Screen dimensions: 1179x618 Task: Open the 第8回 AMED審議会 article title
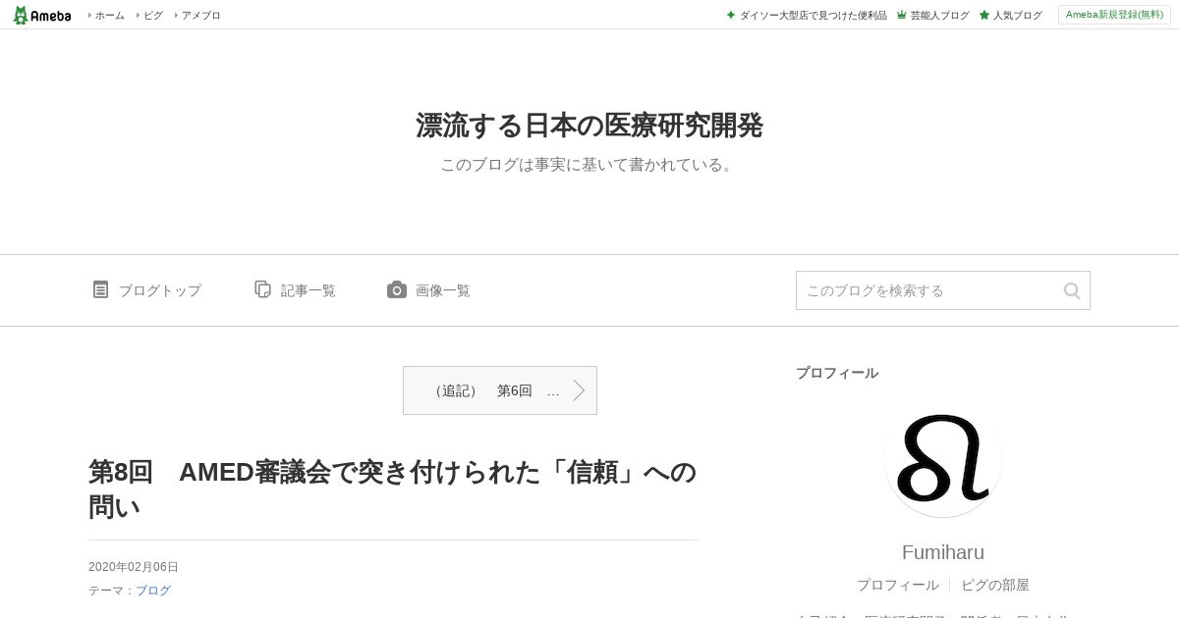coord(393,489)
